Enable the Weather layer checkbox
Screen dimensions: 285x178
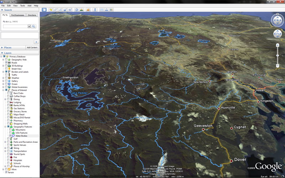(x=6, y=78)
